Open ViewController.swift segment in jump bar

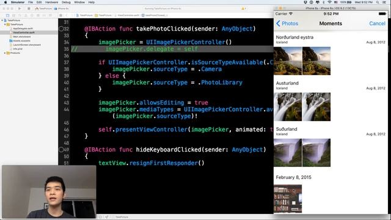click(x=126, y=15)
